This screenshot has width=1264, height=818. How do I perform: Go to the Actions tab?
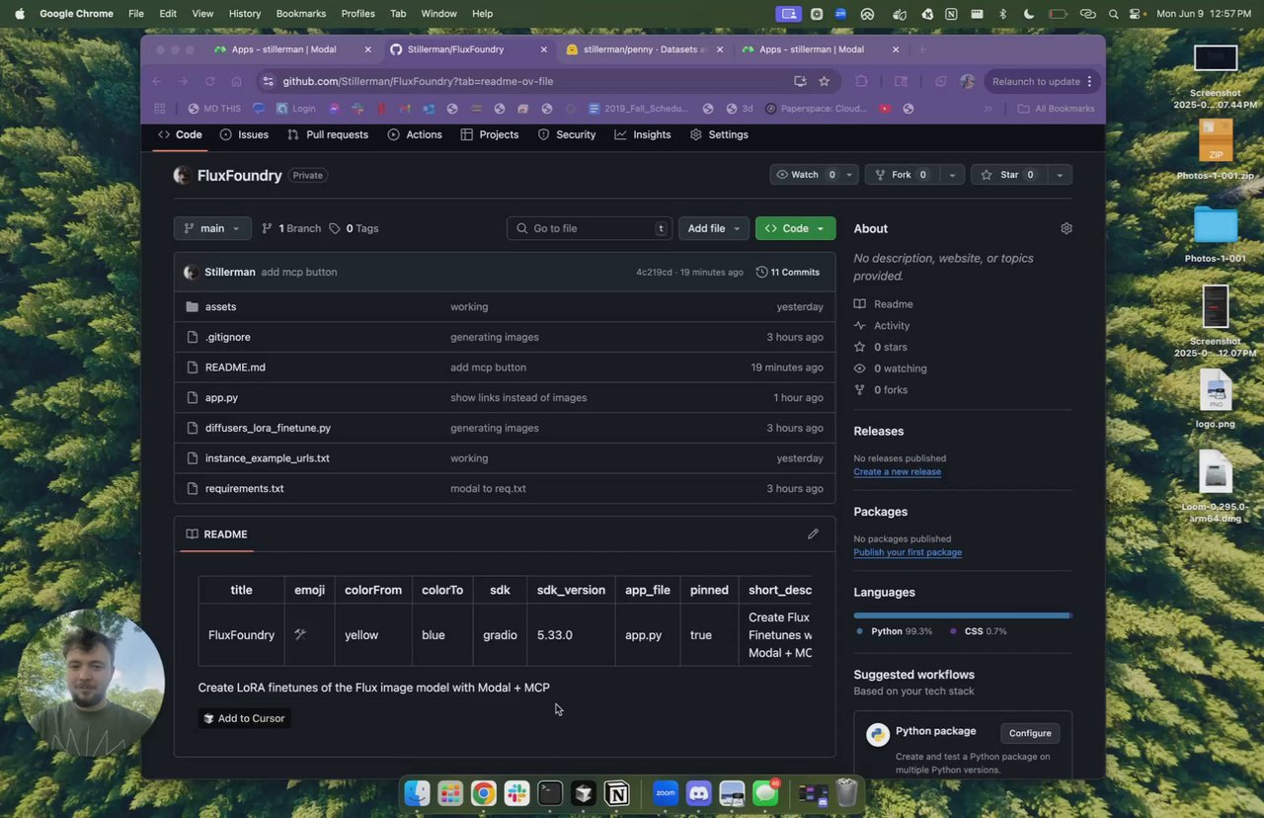click(x=415, y=134)
